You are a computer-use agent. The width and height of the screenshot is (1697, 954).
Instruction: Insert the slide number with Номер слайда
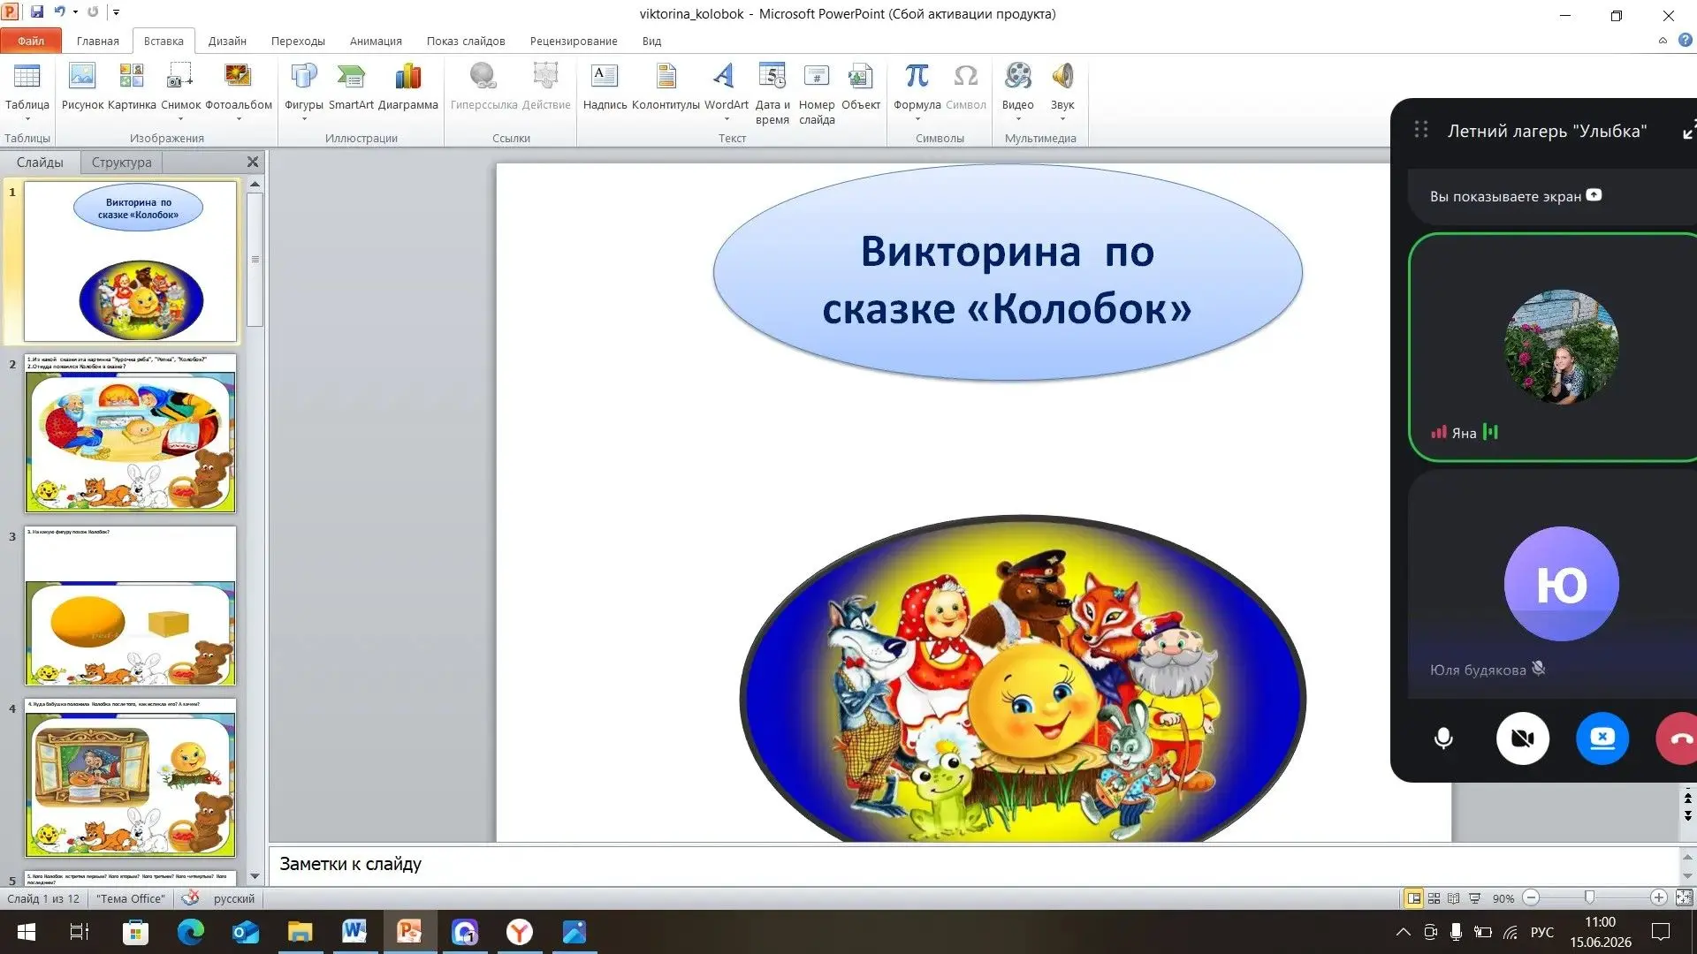click(817, 94)
